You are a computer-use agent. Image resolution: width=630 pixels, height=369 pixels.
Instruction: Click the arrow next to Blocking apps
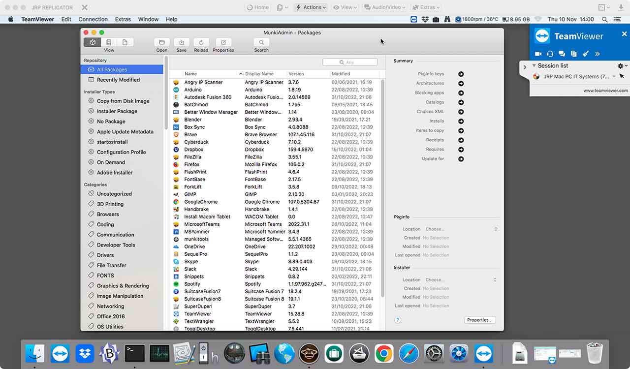[x=461, y=92]
